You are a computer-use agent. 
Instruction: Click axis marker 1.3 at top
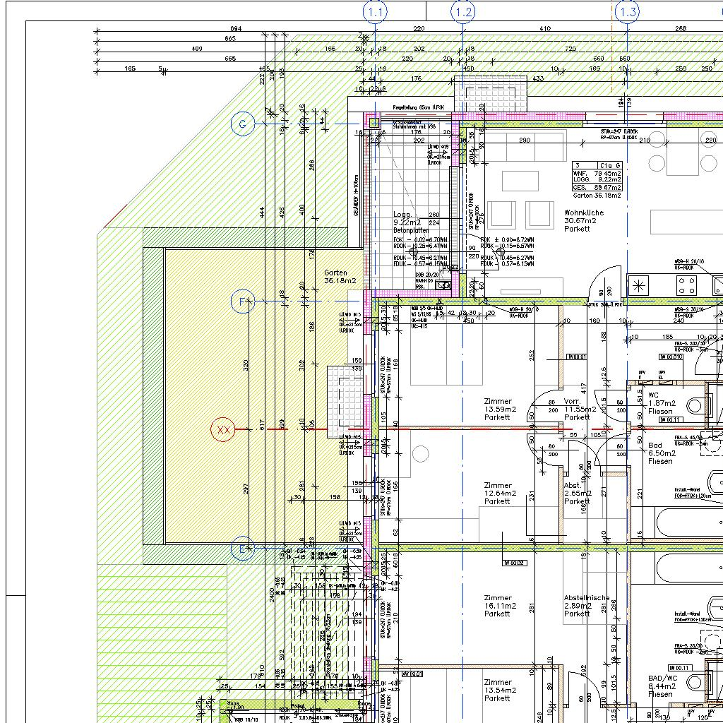coord(627,11)
